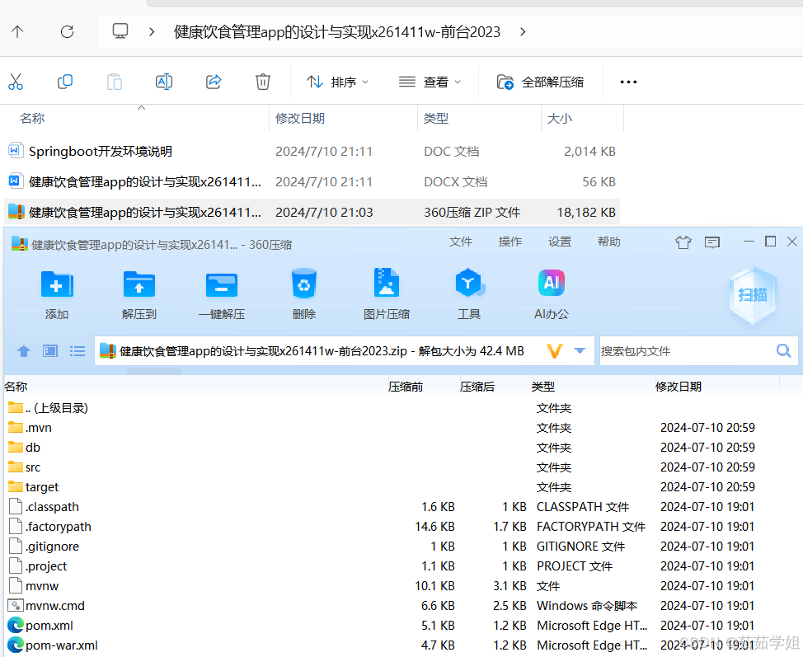Open the 排序 (Sort) dropdown
Viewport: 803px width, 657px height.
[338, 82]
